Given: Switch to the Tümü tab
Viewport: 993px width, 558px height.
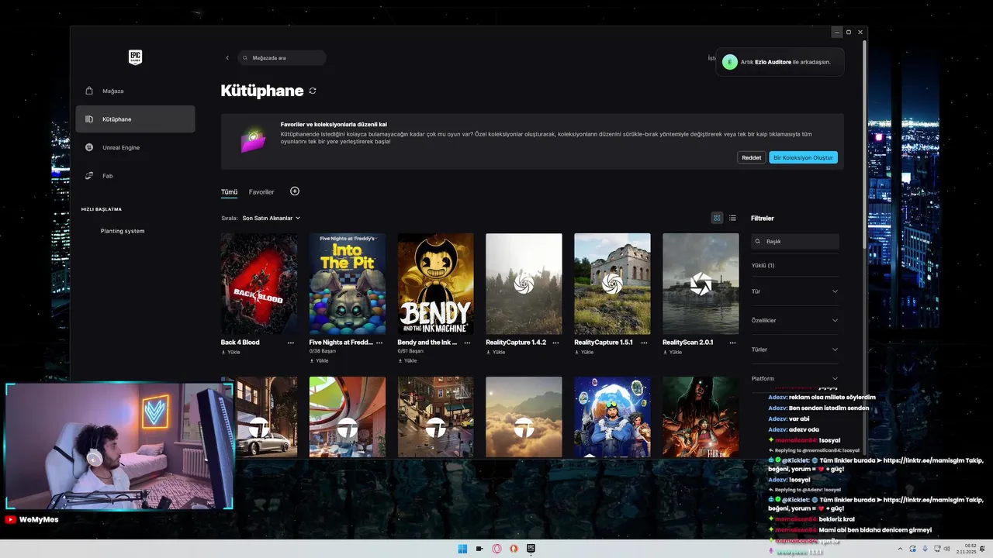Looking at the screenshot, I should click(x=229, y=192).
